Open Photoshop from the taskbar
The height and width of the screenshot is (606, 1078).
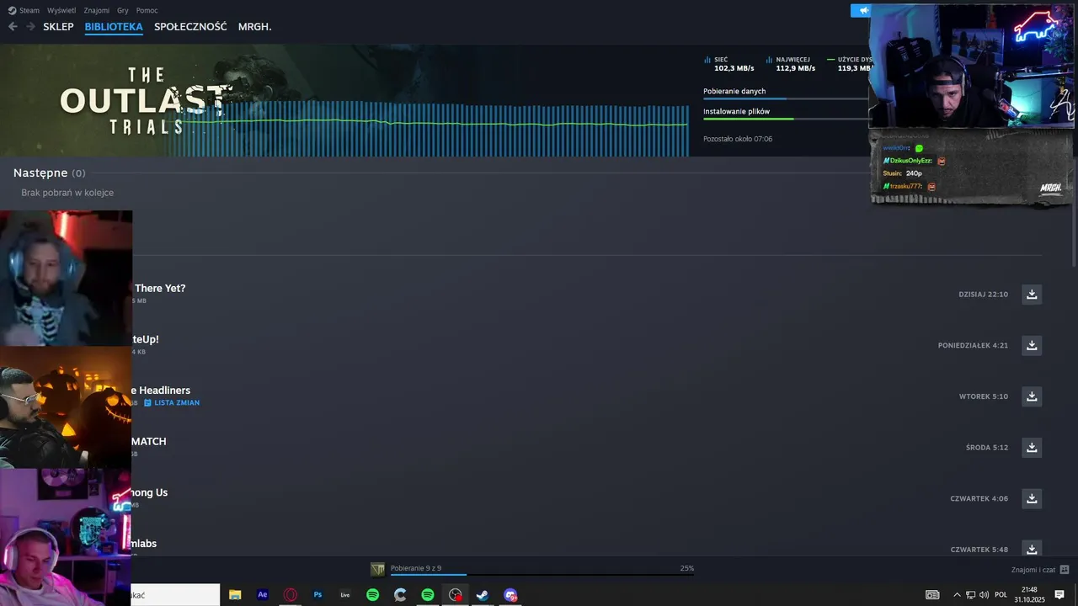tap(318, 595)
